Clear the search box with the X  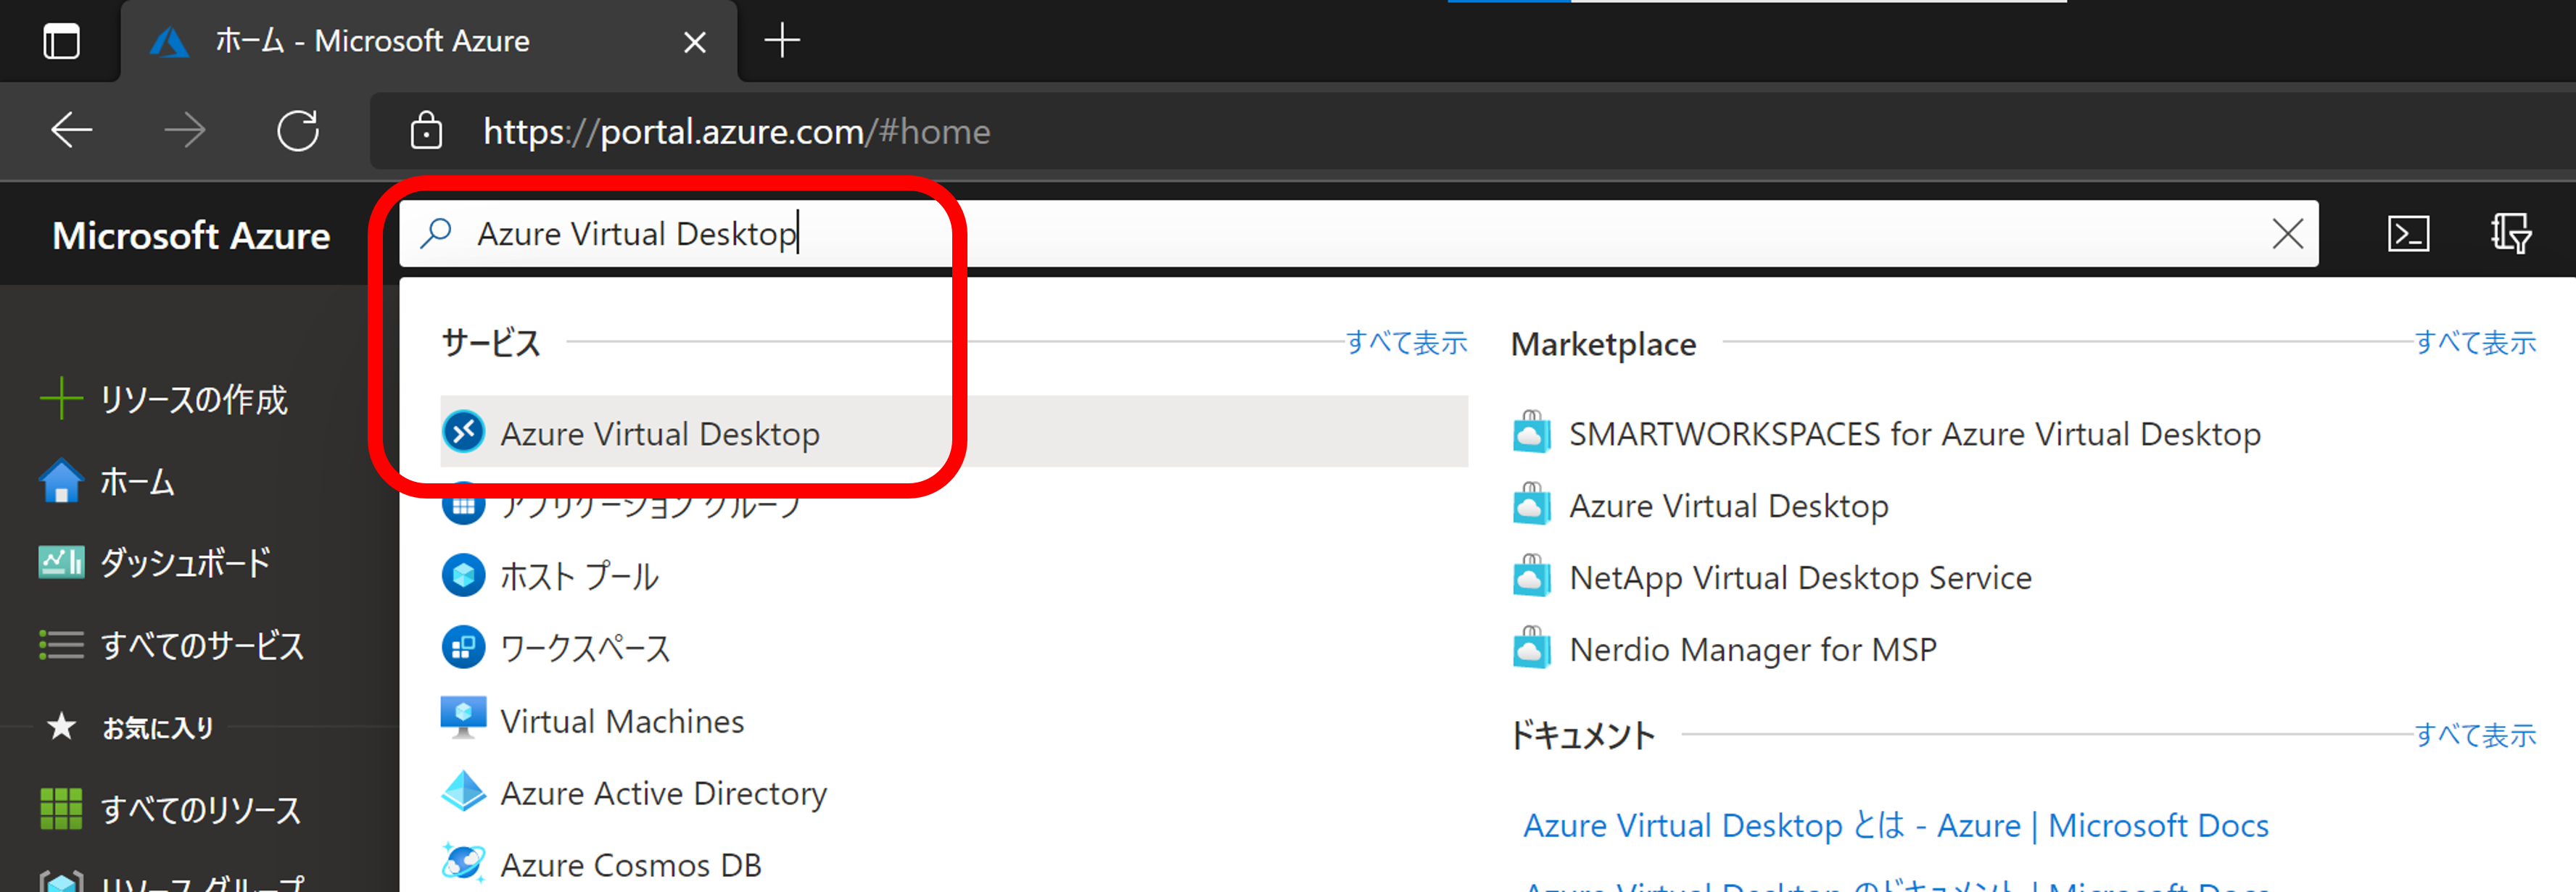tap(2287, 234)
